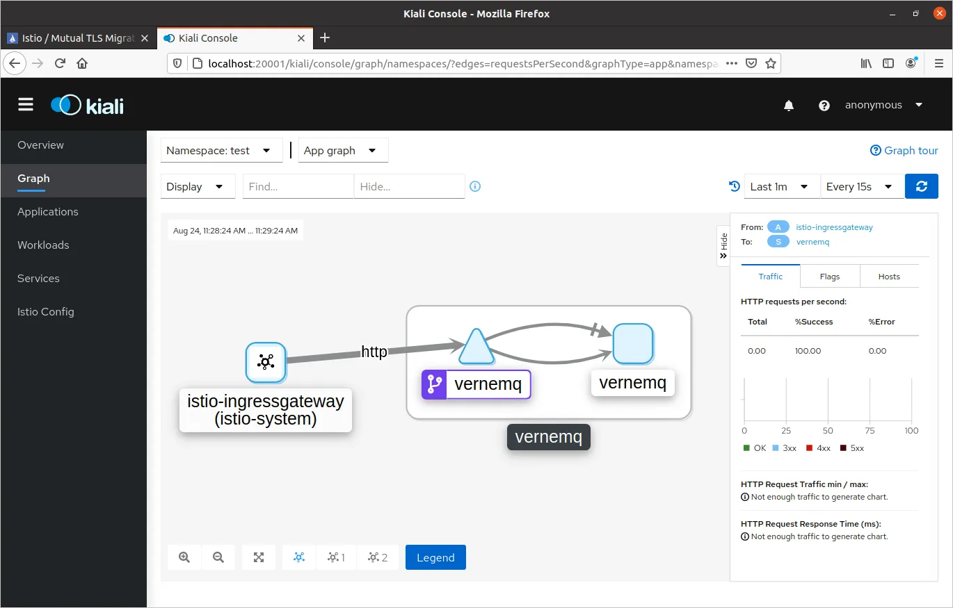
Task: Open a new browser tab
Action: point(325,38)
